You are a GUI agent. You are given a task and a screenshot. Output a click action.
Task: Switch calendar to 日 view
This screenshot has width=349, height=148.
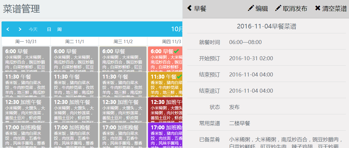pos(49,29)
